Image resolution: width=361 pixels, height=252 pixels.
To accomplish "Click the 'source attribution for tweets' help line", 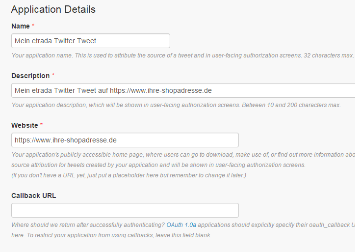I will [x=158, y=165].
